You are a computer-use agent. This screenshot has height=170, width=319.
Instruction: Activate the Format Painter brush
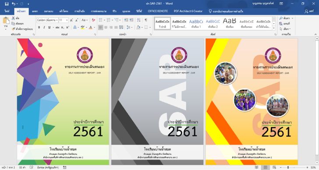click(x=14, y=29)
